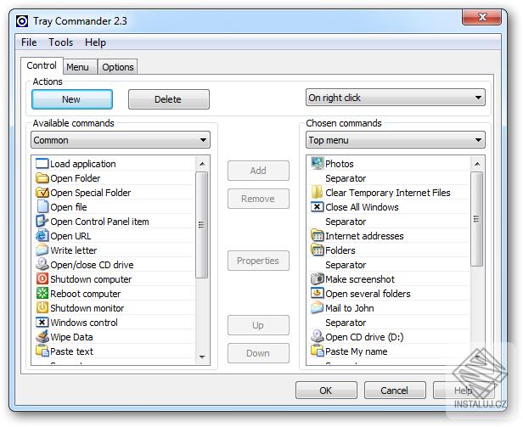Click the Paste My name icon

[x=318, y=351]
